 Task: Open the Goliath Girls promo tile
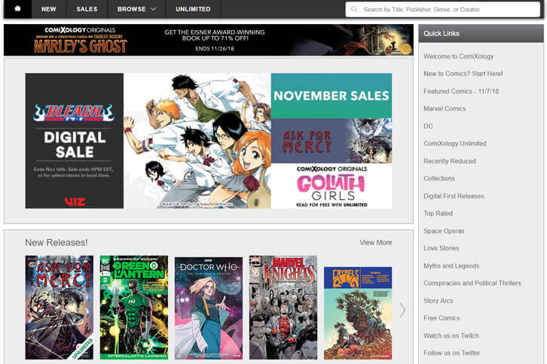332,186
